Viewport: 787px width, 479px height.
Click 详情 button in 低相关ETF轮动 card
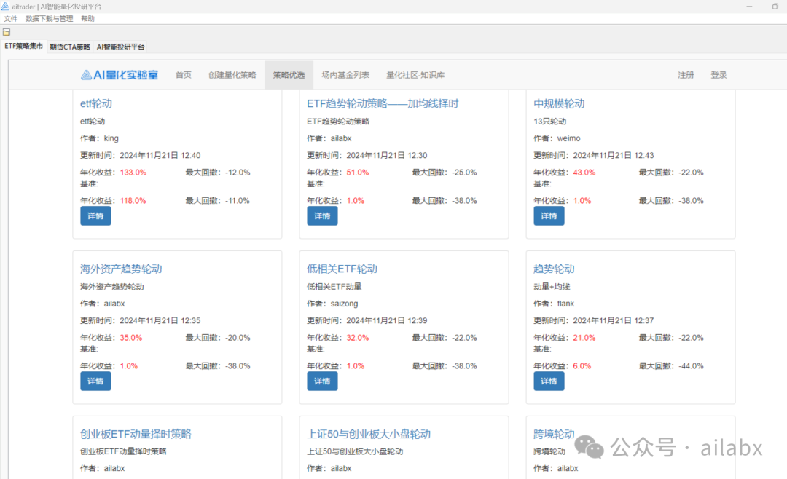click(322, 381)
